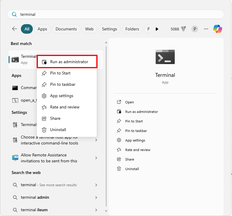Expand the terminal host app setting chevron
Screen dimensions: 232x216
point(96,140)
